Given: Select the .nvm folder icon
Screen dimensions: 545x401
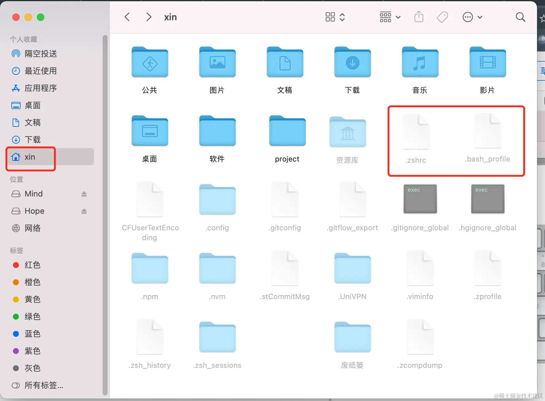Looking at the screenshot, I should (x=217, y=268).
